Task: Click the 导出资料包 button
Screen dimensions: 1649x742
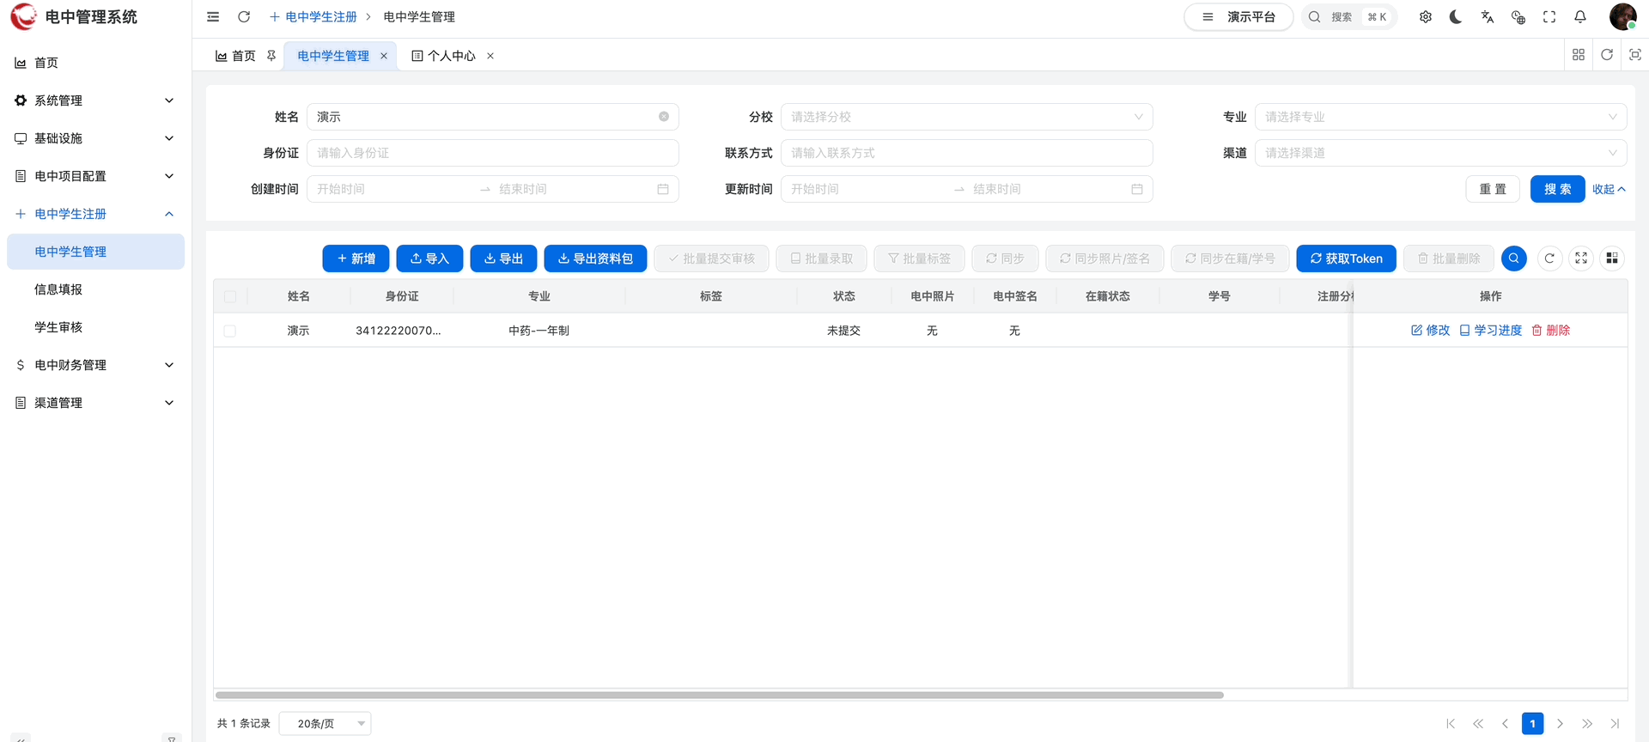Action: coord(595,258)
